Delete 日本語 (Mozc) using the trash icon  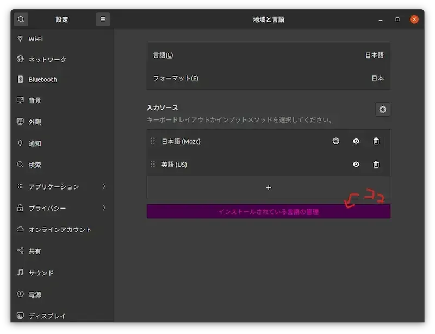click(x=375, y=141)
